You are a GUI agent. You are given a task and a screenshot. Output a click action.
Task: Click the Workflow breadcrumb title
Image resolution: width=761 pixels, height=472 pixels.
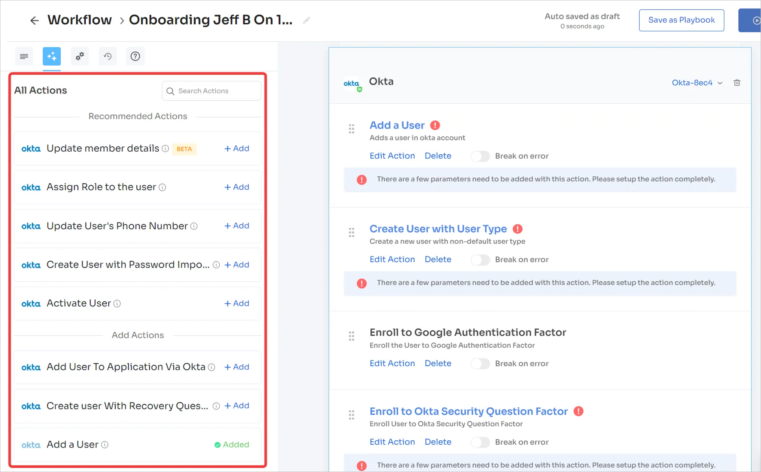(79, 20)
